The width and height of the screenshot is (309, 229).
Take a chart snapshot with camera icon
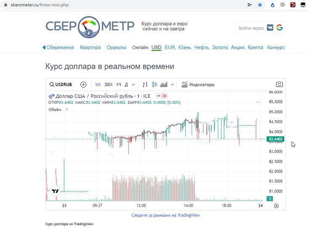(x=279, y=84)
